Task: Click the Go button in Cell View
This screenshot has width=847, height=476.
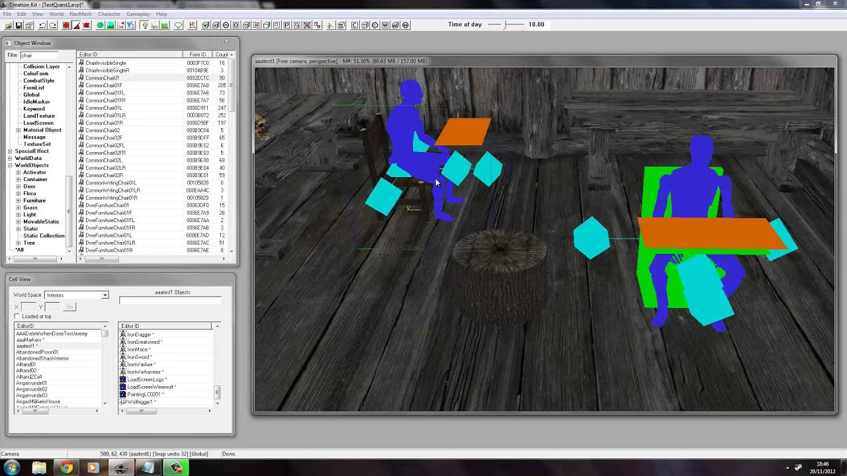Action: [x=69, y=307]
